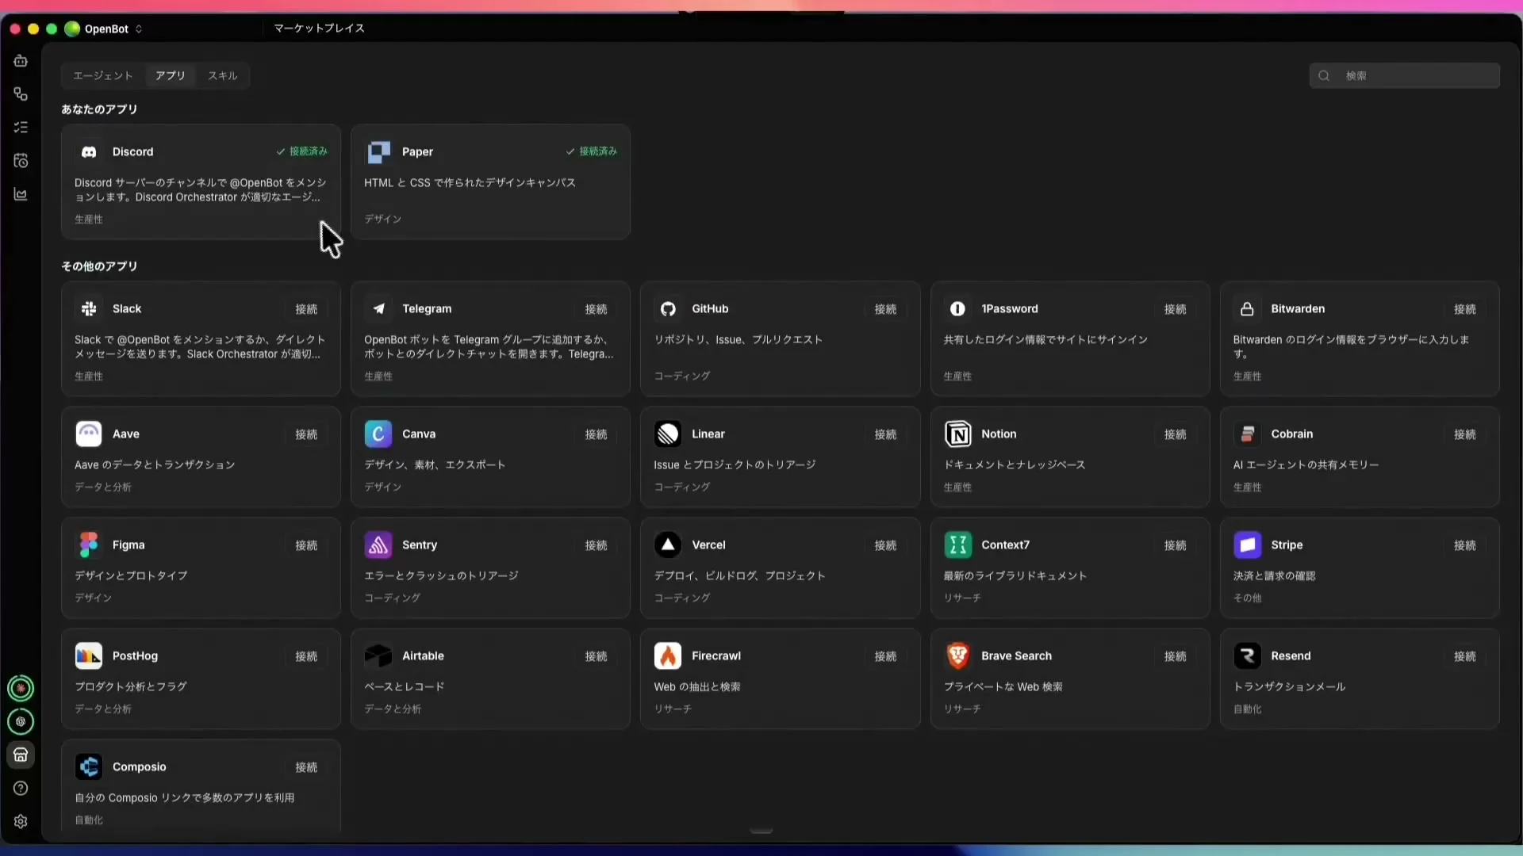1523x856 pixels.
Task: Connect the Cobrain app with 接続
Action: [x=1464, y=434]
